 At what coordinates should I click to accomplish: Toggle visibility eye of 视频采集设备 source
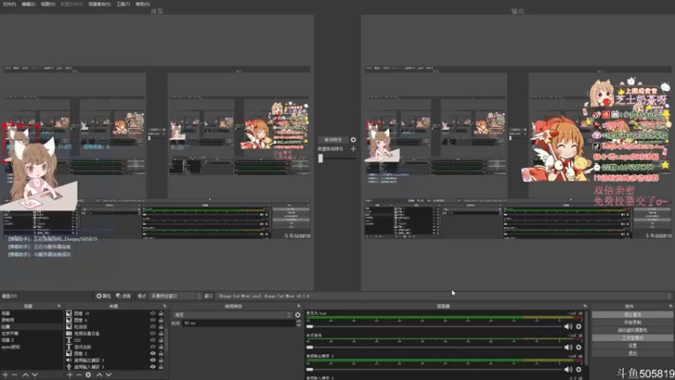coord(153,333)
